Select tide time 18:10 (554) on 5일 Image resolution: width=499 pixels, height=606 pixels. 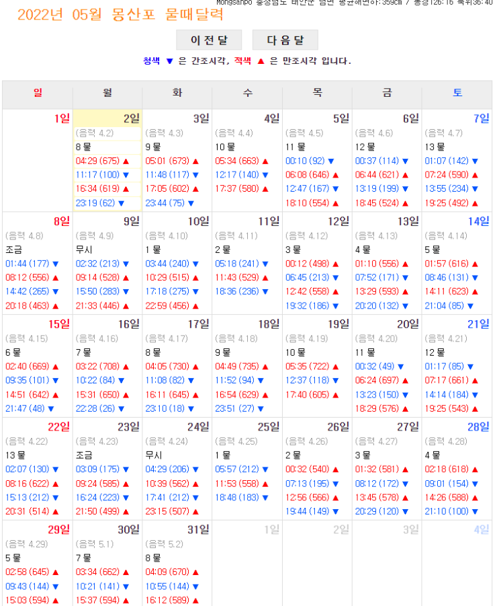(x=307, y=203)
